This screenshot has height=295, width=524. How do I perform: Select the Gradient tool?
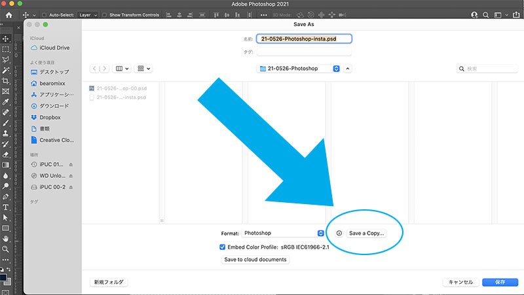(x=6, y=165)
